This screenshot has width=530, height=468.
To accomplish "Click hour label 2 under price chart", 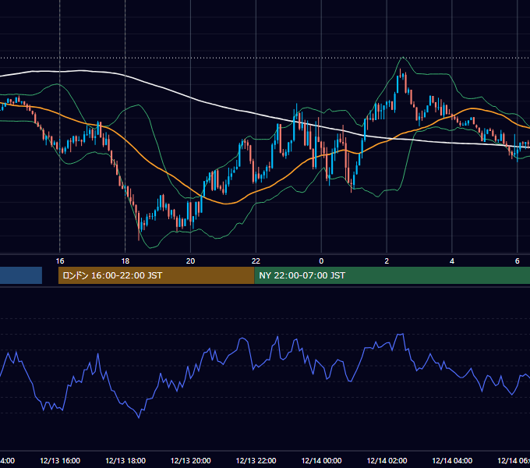I will 387,261.
